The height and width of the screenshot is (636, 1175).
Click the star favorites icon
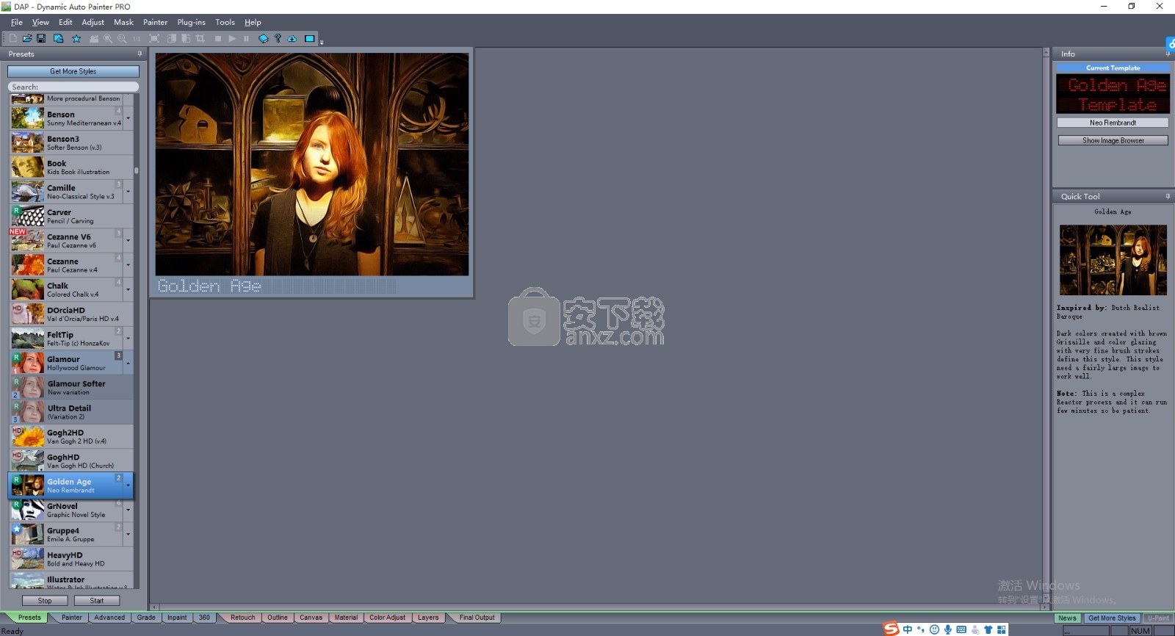(76, 38)
